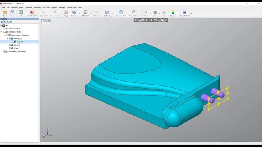Screen dimensions: 262x147
Task: Save the project with Save icon
Action: 12,12
